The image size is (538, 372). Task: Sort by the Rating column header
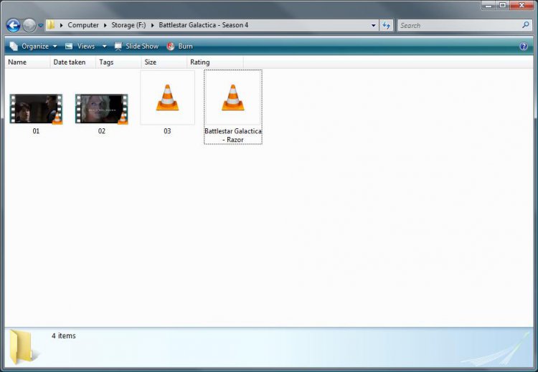pyautogui.click(x=215, y=62)
